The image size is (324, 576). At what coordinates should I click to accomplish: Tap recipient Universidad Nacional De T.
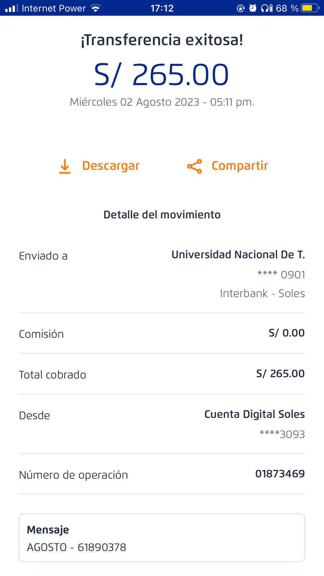click(x=238, y=255)
